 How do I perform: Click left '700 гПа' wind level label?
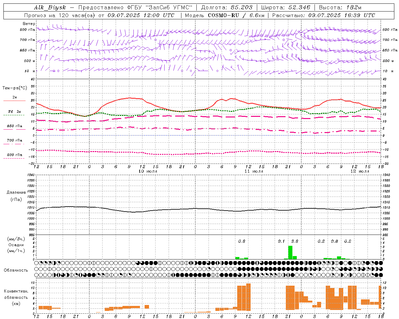[x=27, y=40]
